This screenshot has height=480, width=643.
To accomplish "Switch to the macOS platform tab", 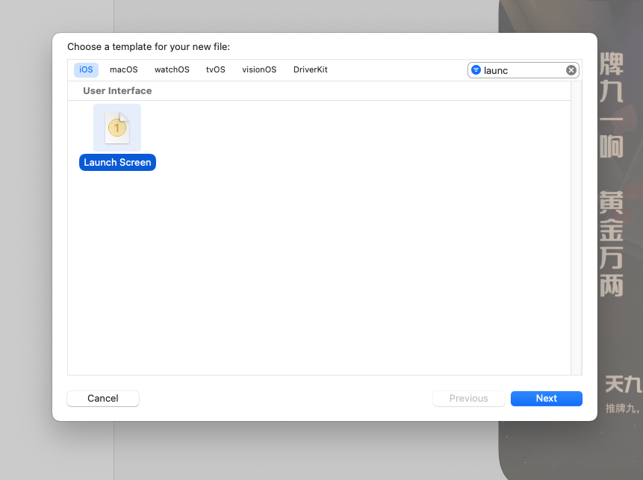I will click(123, 69).
